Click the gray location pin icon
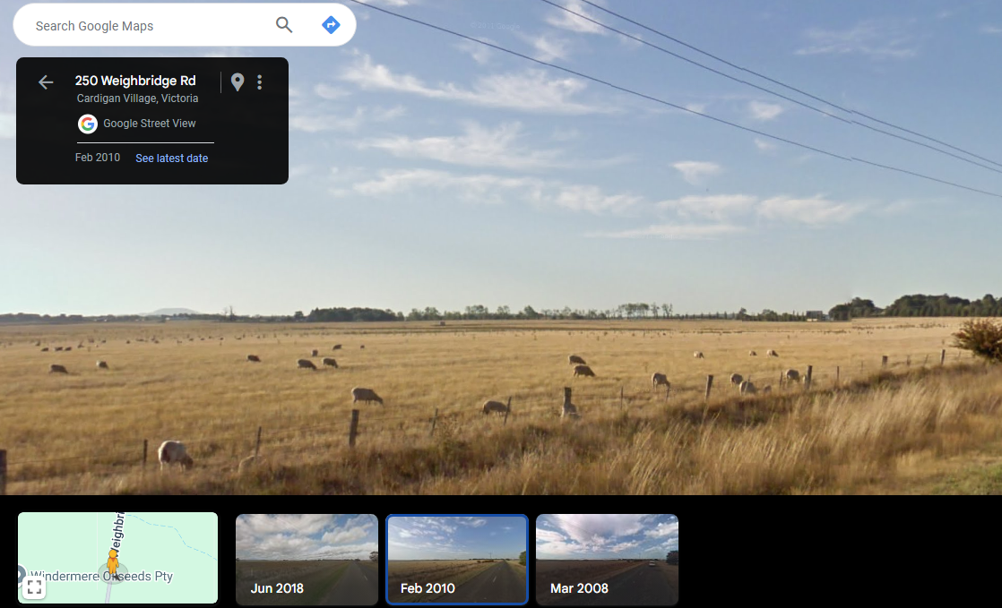The height and width of the screenshot is (608, 1002). coord(238,82)
